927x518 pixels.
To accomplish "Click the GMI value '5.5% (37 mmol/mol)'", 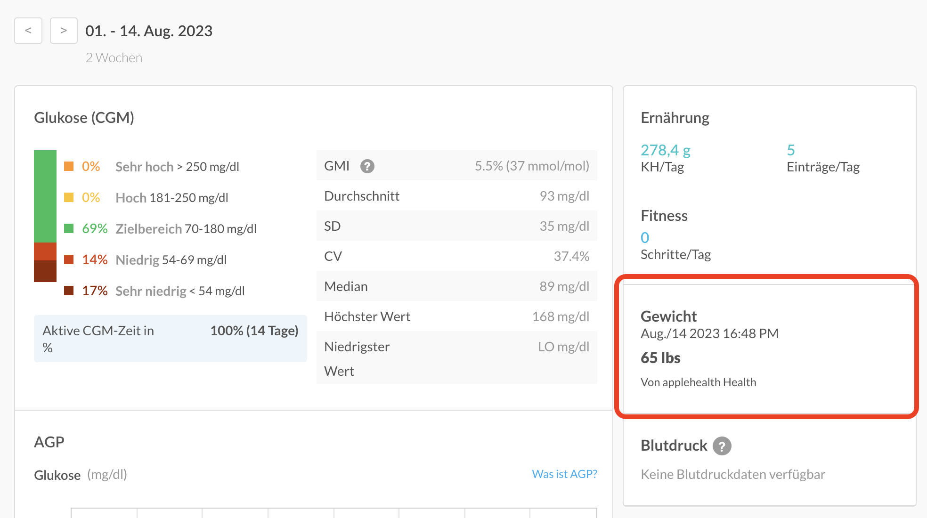I will (532, 166).
